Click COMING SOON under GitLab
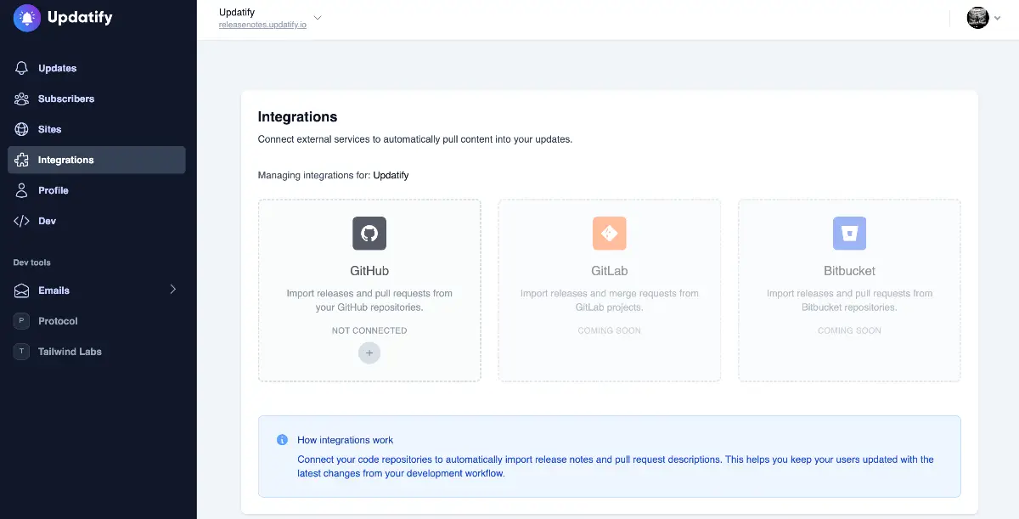Image resolution: width=1019 pixels, height=519 pixels. [610, 330]
